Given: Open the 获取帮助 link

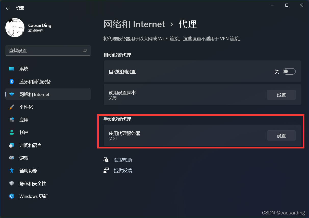Looking at the screenshot, I should tap(123, 160).
